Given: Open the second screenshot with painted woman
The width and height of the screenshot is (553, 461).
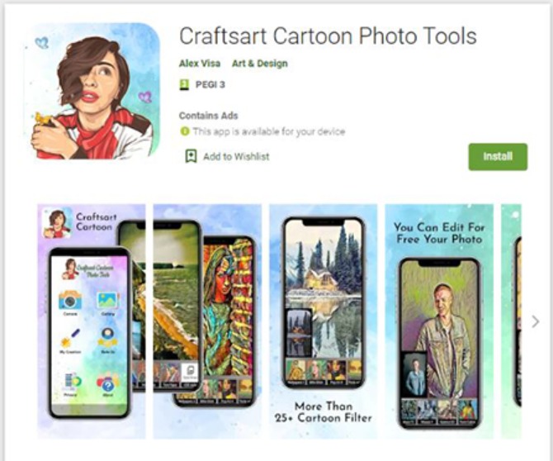Looking at the screenshot, I should (207, 321).
